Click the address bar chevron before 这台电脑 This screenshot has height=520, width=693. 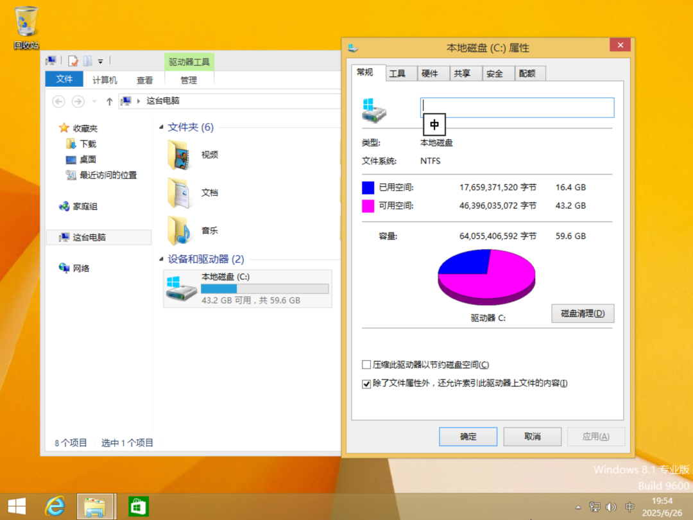click(139, 101)
